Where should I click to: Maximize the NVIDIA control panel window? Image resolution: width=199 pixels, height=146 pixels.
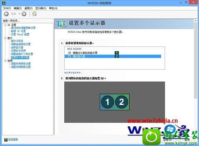tap(186, 3)
